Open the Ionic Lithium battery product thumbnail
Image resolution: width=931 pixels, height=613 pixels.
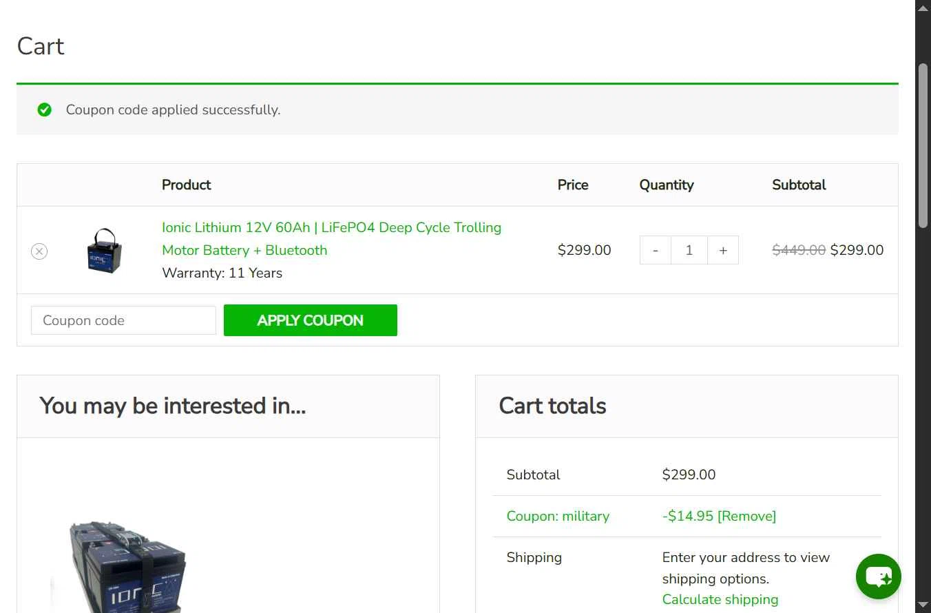click(105, 250)
